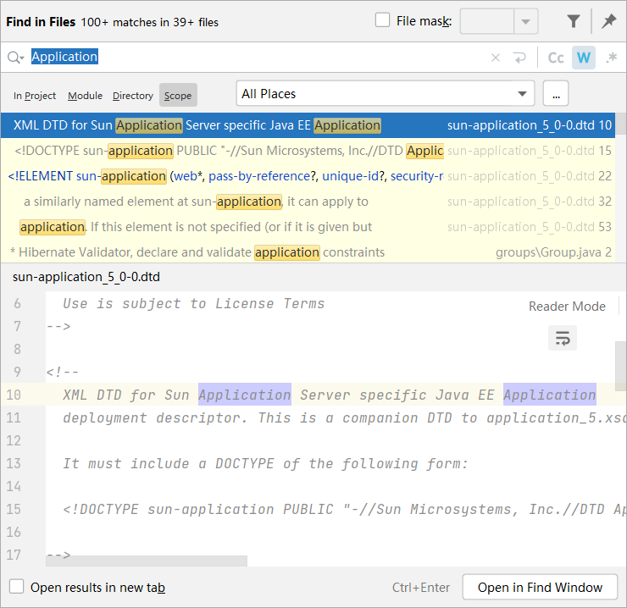Click the ellipsis scope settings button
Image resolution: width=627 pixels, height=608 pixels.
point(556,93)
